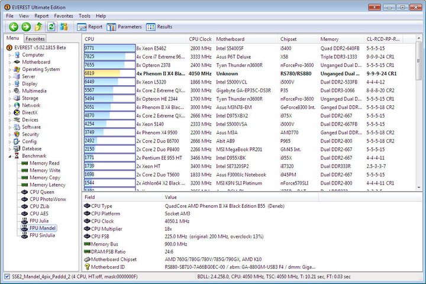Toggle the status bar checkbox

(x=7, y=277)
